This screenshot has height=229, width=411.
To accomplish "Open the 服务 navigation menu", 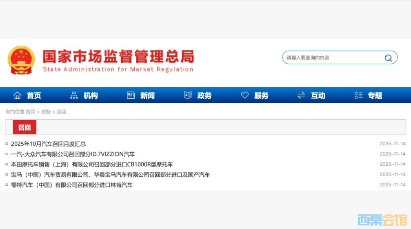I will pyautogui.click(x=261, y=96).
